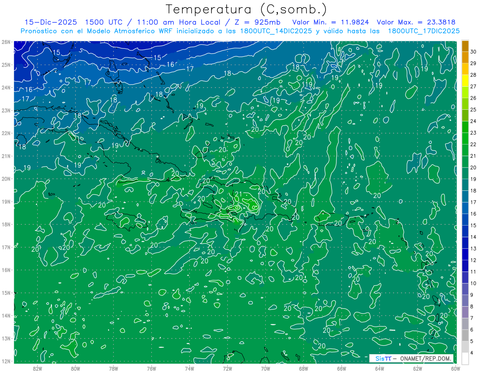The height and width of the screenshot is (374, 484).
Task: Click the color scale label "25"
Action: [474, 110]
